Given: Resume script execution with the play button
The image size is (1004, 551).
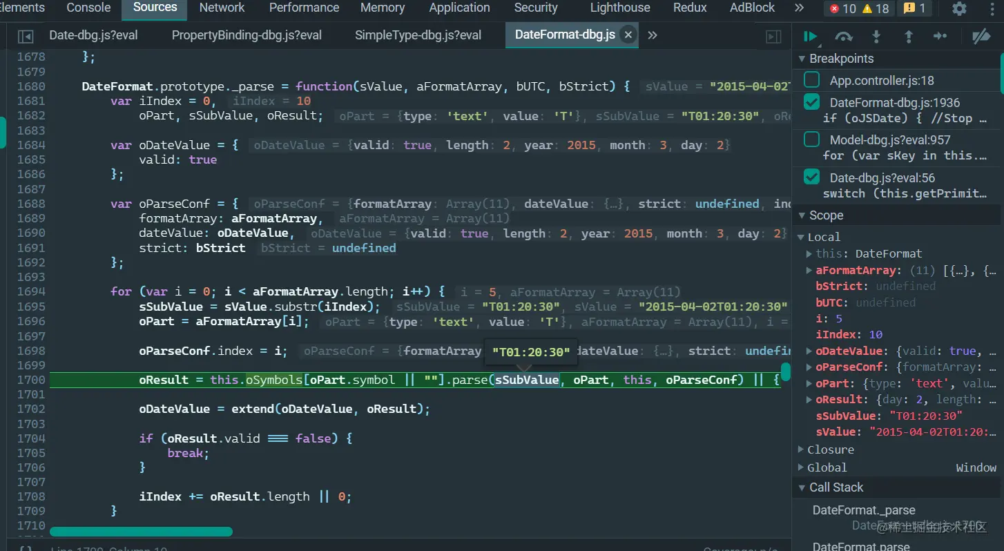Looking at the screenshot, I should click(x=811, y=37).
